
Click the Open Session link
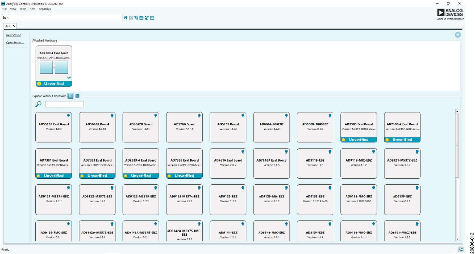pyautogui.click(x=15, y=42)
